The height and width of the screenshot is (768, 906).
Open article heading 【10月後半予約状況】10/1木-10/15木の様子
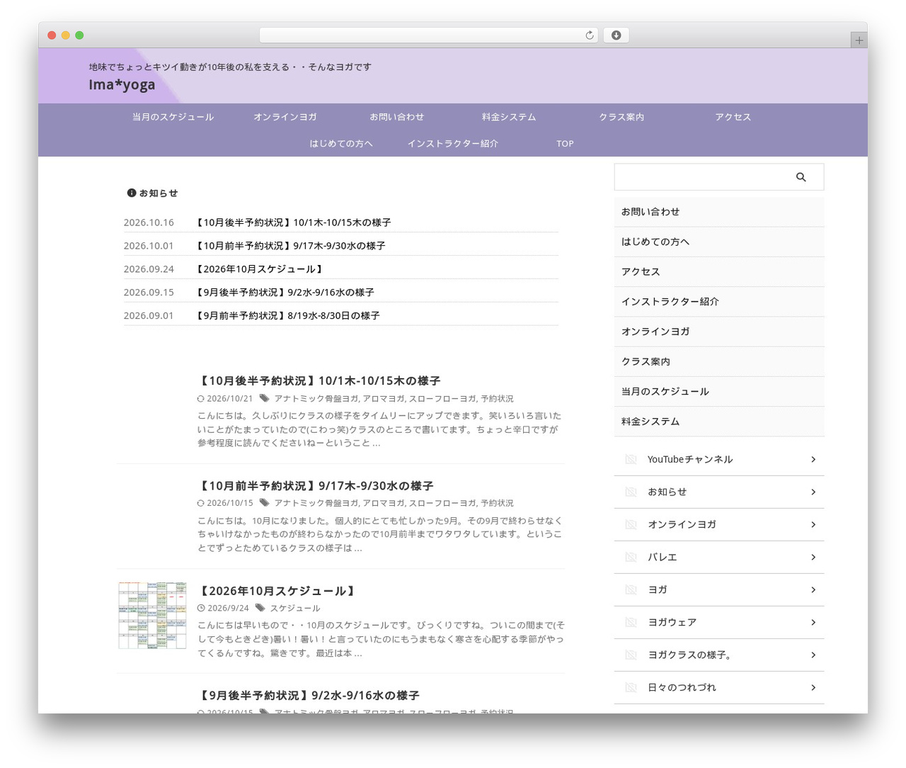click(x=319, y=381)
